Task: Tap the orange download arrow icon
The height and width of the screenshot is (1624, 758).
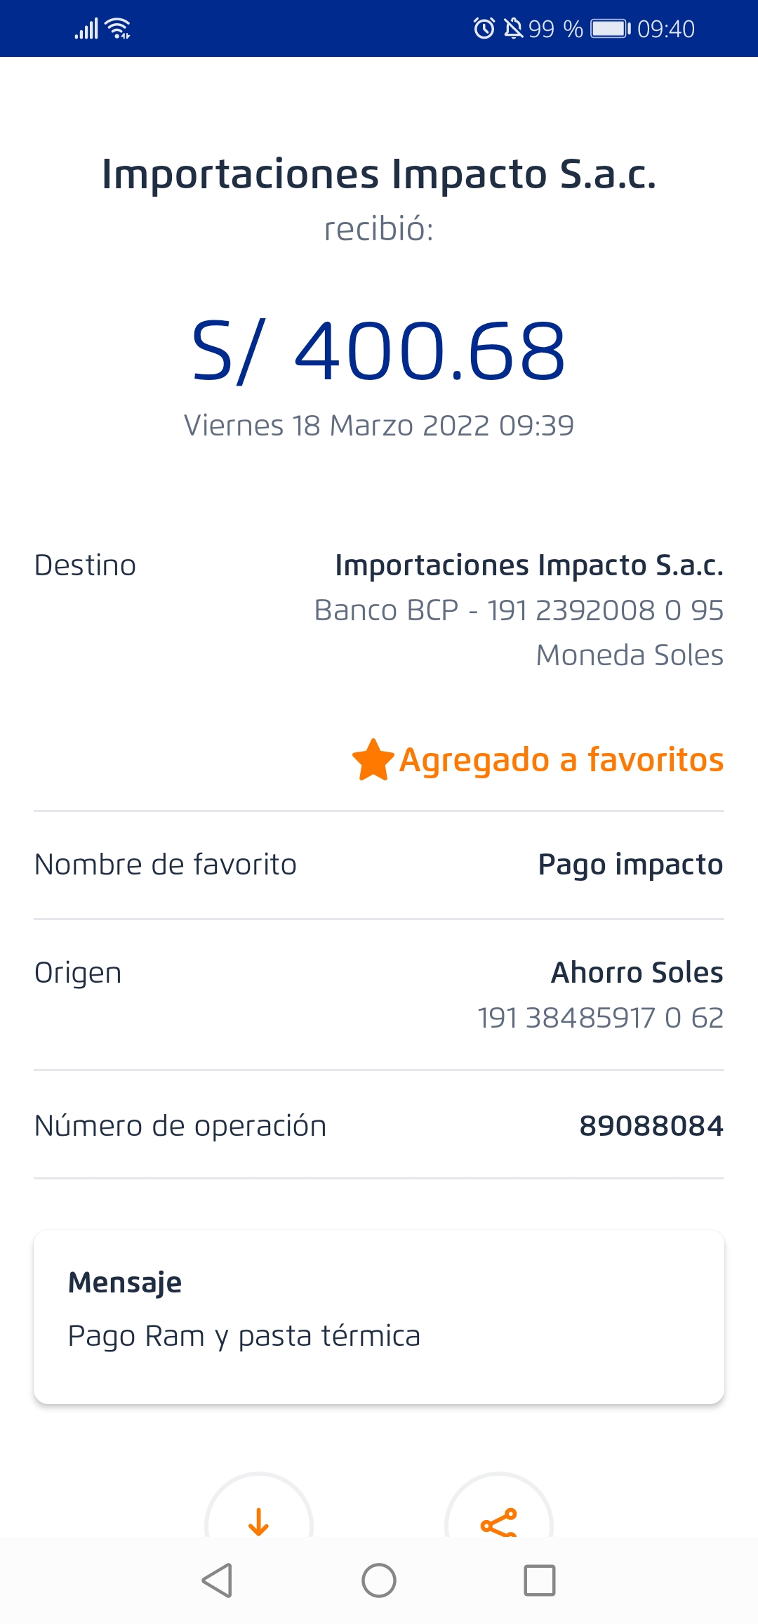Action: click(x=259, y=1521)
